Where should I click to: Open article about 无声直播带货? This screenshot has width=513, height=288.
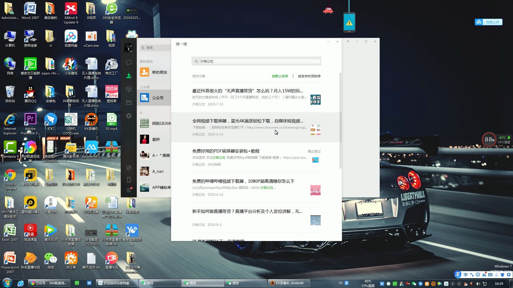[x=256, y=97]
